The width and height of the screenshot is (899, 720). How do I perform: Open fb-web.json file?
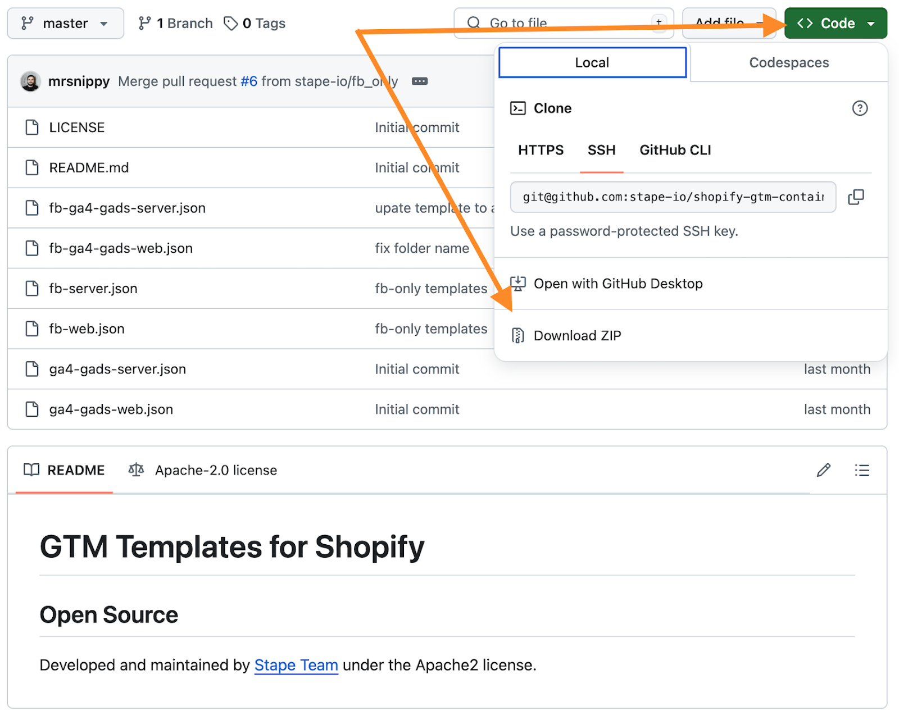click(87, 329)
